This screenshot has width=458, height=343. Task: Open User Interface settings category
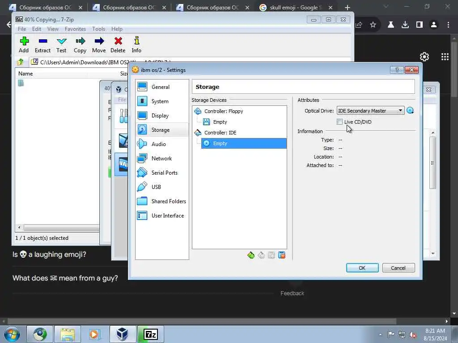coord(162,216)
